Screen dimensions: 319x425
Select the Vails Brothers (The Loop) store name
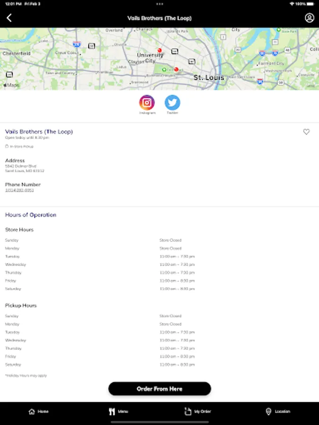point(39,132)
